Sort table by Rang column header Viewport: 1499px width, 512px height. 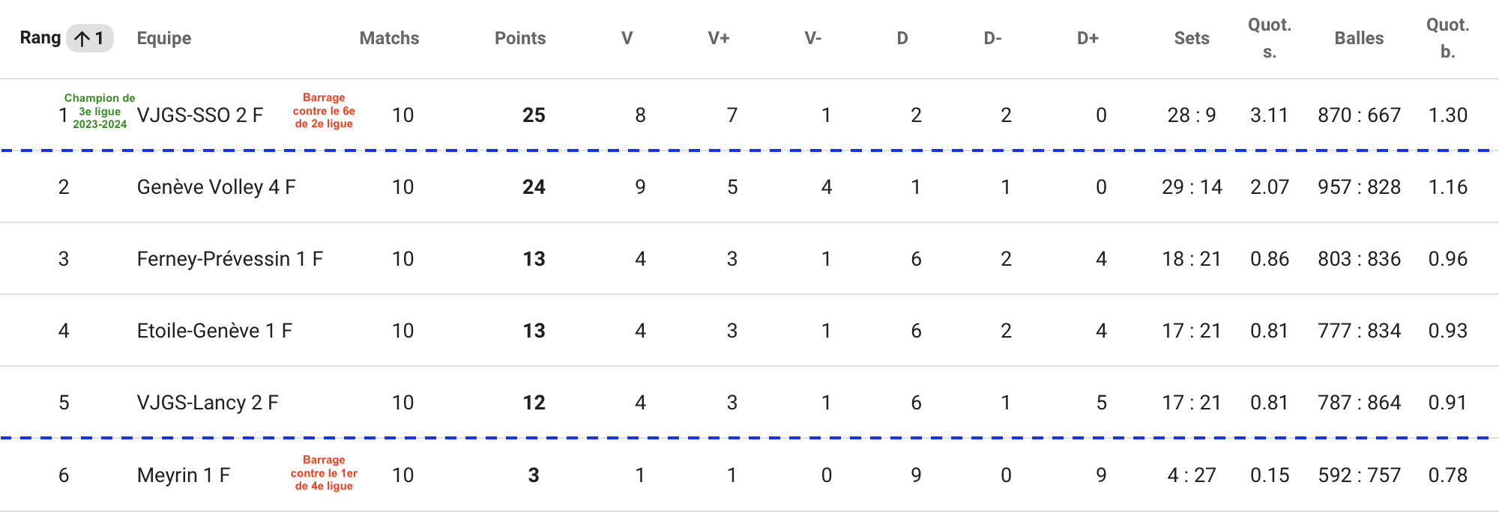coord(40,38)
